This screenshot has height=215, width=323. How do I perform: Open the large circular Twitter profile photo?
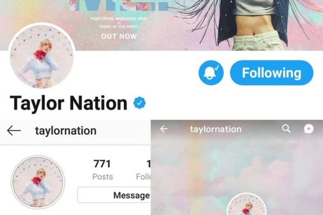42,56
